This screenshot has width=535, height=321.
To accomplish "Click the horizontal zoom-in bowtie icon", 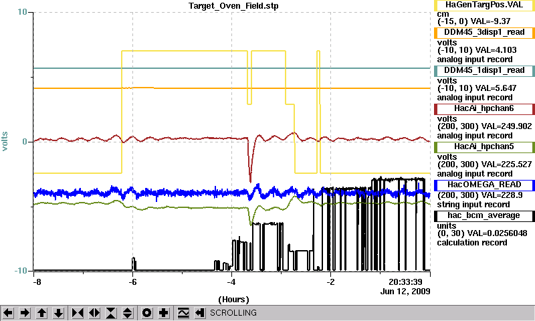I will [x=78, y=312].
